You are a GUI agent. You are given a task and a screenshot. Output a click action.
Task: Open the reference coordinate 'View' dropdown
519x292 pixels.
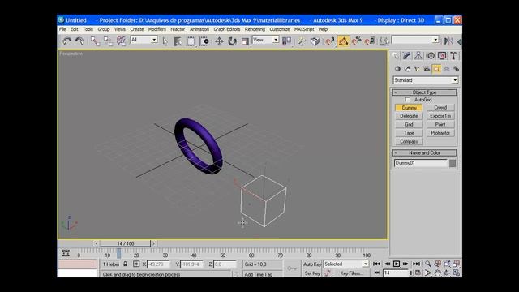pos(265,40)
